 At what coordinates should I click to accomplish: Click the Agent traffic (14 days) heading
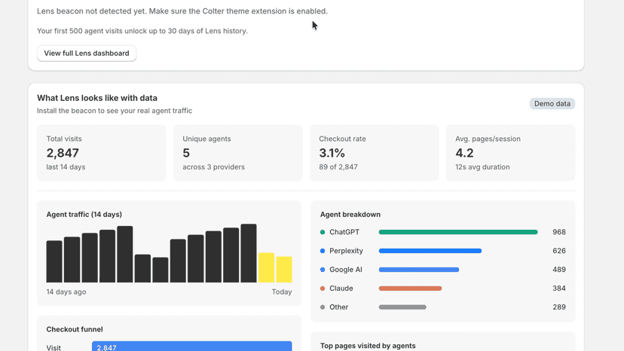(84, 215)
